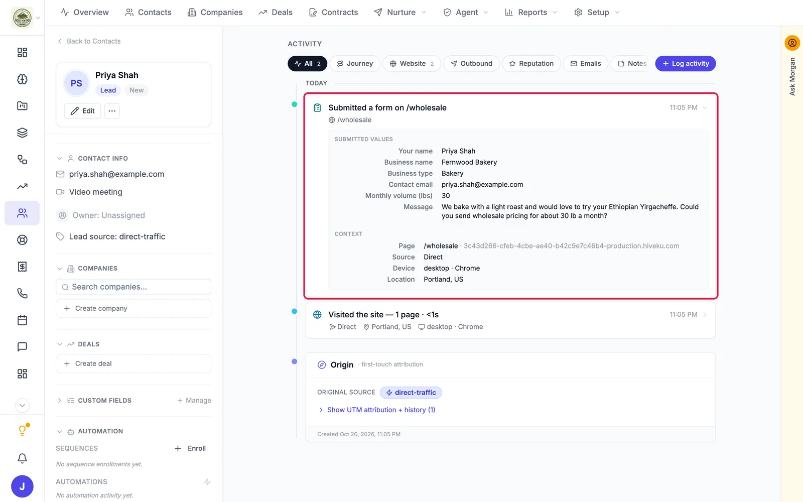Click the Edit contact button

pos(83,111)
